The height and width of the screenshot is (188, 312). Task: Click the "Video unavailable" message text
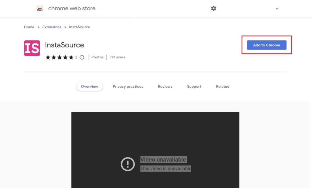[x=163, y=160]
